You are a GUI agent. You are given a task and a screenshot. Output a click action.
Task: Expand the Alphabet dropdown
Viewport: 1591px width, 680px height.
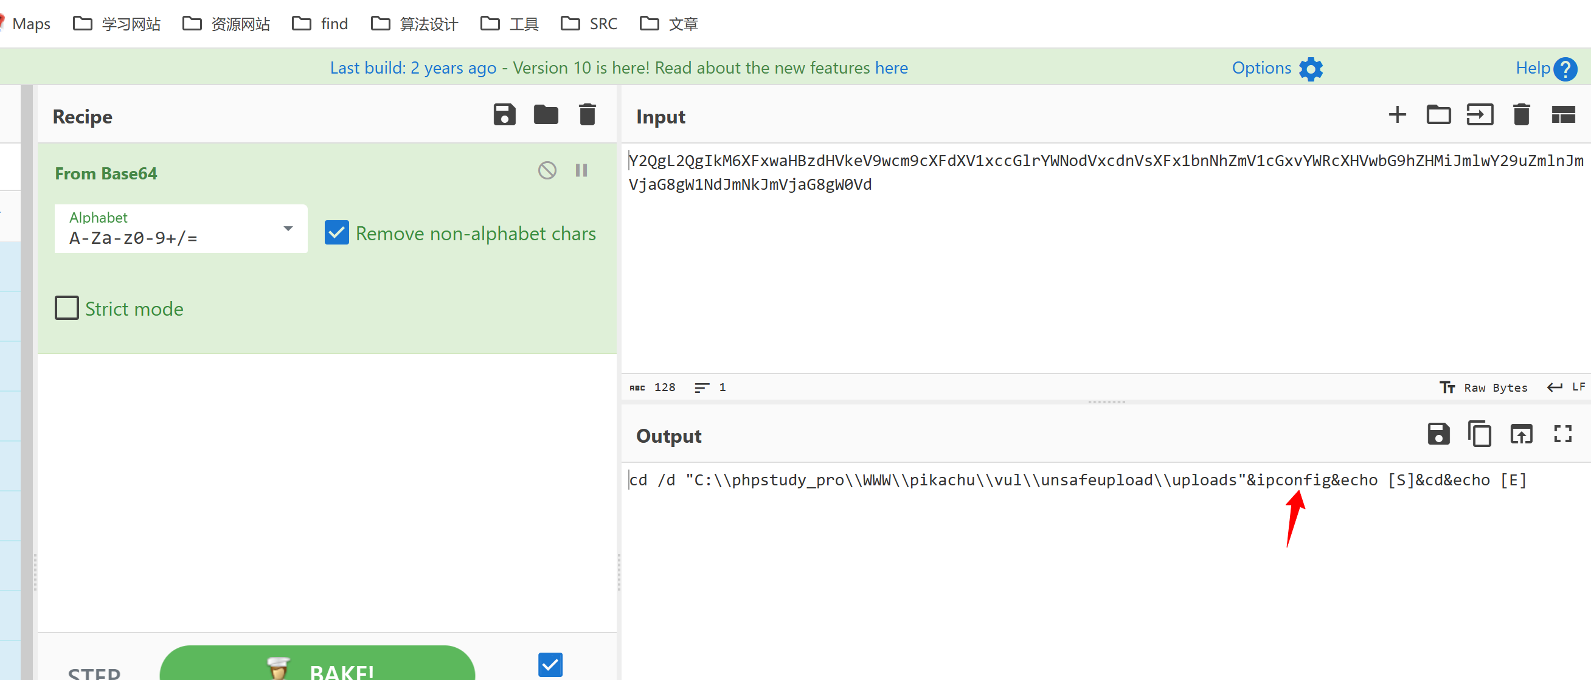coord(288,229)
